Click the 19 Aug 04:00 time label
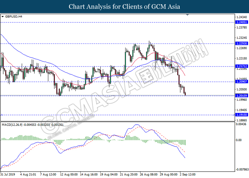249x178 pixels. tap(108, 174)
